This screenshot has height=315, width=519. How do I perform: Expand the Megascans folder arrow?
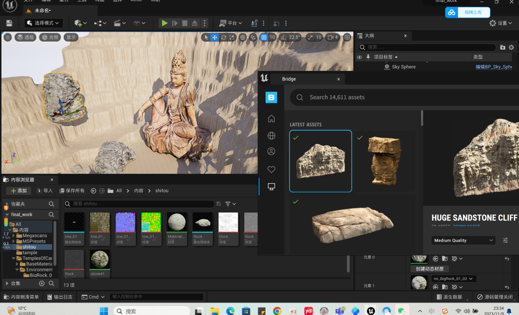click(x=14, y=236)
